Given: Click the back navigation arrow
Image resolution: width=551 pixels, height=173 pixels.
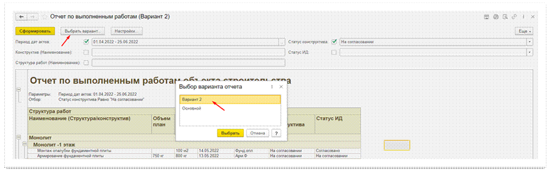Looking at the screenshot, I should pos(21,17).
